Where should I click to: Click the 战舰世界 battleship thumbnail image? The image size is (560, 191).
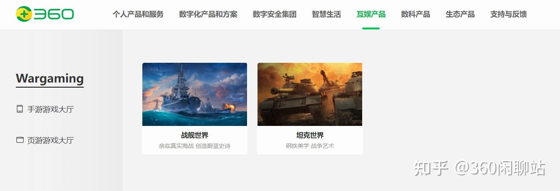point(195,94)
